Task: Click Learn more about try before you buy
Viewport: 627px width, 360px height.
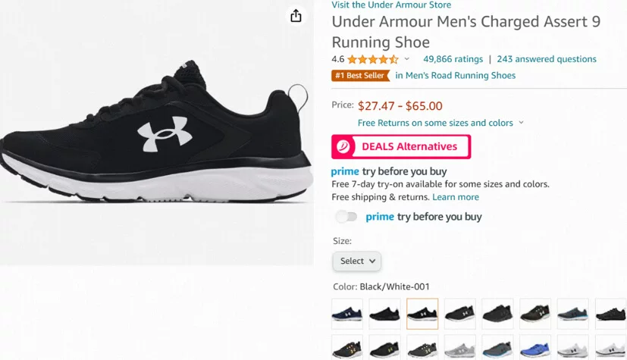Action: point(456,197)
